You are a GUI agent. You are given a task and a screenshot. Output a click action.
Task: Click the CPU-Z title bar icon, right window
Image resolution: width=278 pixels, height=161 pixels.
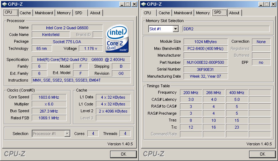pos(144,4)
